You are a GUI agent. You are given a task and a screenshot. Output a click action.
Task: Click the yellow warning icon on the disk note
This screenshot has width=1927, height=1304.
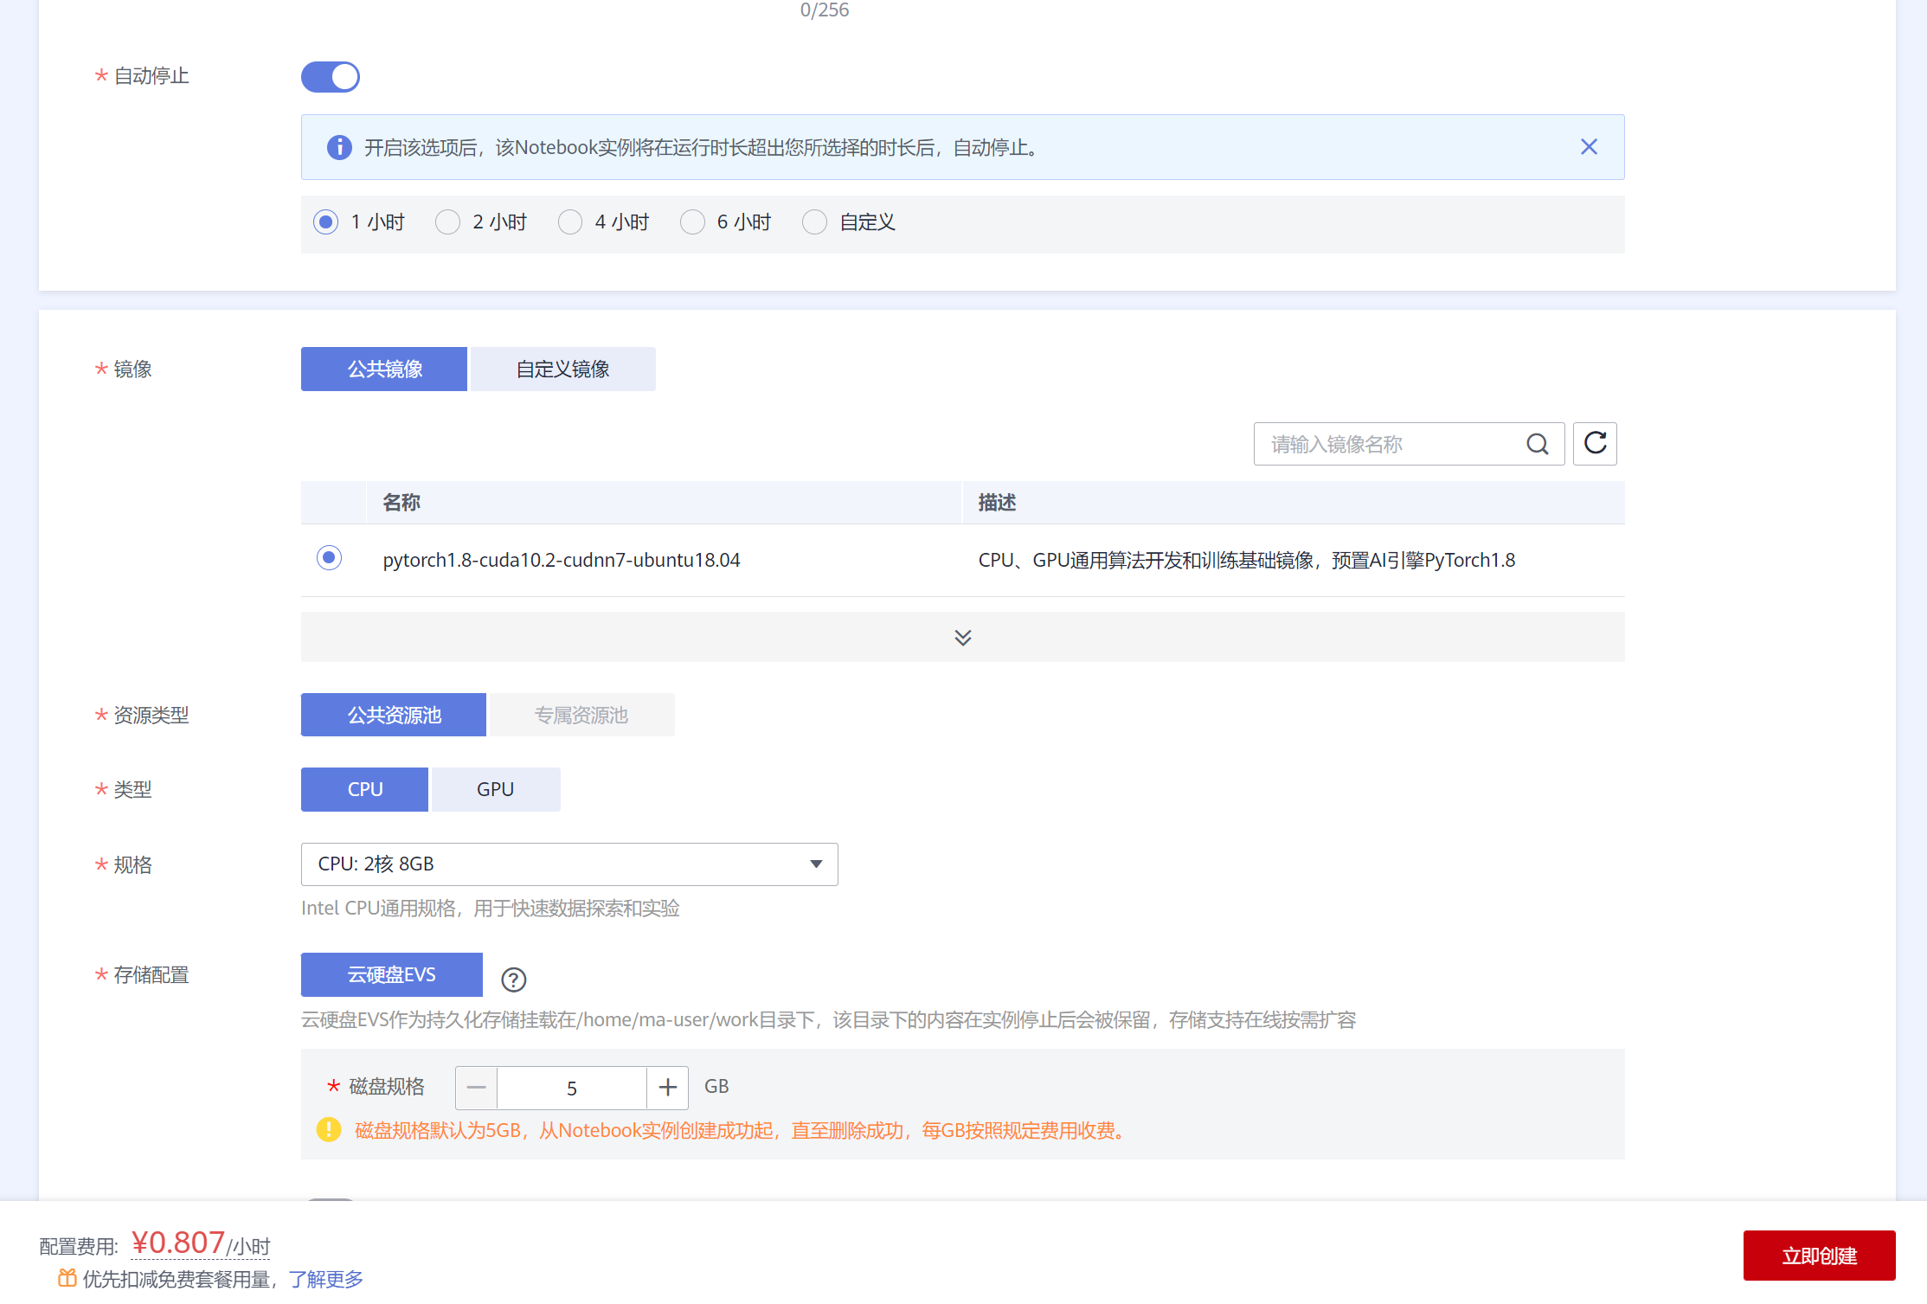coord(329,1130)
